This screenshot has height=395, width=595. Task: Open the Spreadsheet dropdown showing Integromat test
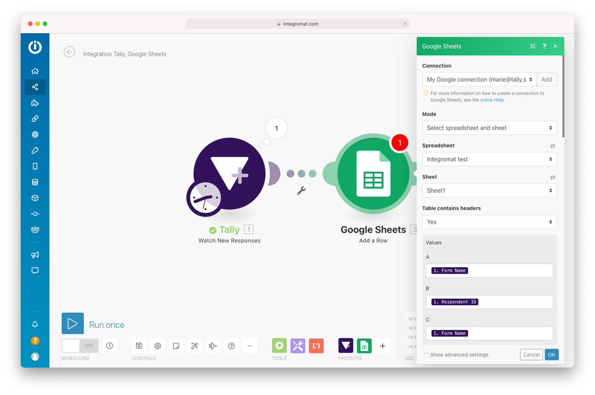pos(490,159)
